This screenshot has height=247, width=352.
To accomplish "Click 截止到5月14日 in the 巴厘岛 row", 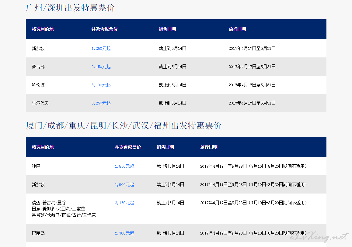I will (x=170, y=233).
